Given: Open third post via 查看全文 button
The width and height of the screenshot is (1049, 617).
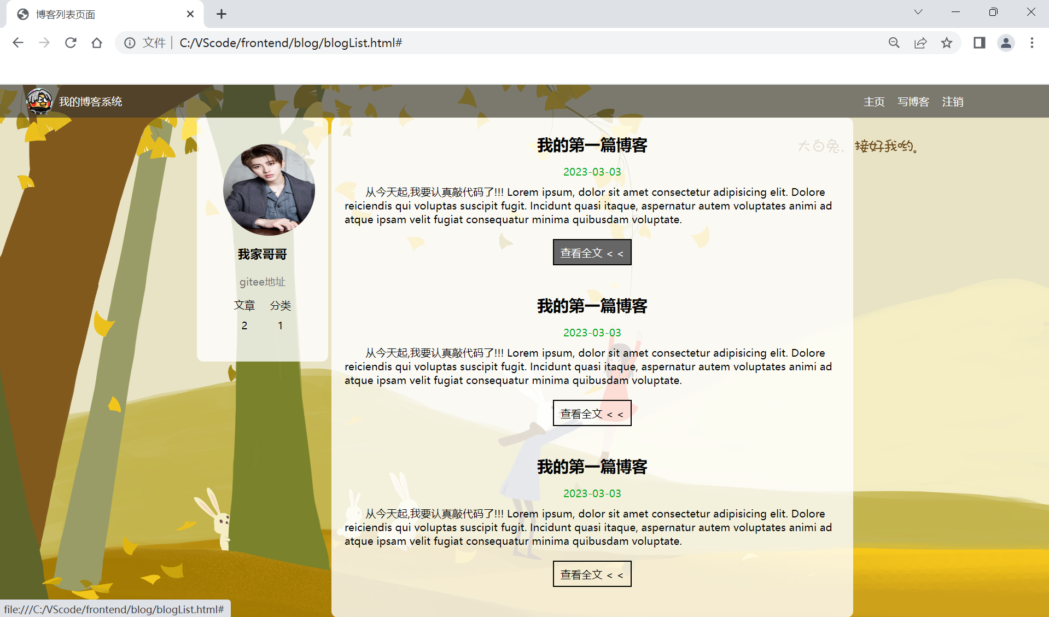Looking at the screenshot, I should [592, 574].
